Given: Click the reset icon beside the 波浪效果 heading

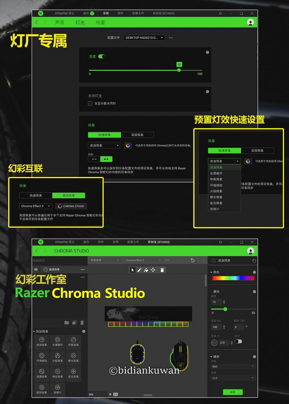Looking at the screenshot, I should pos(254,261).
